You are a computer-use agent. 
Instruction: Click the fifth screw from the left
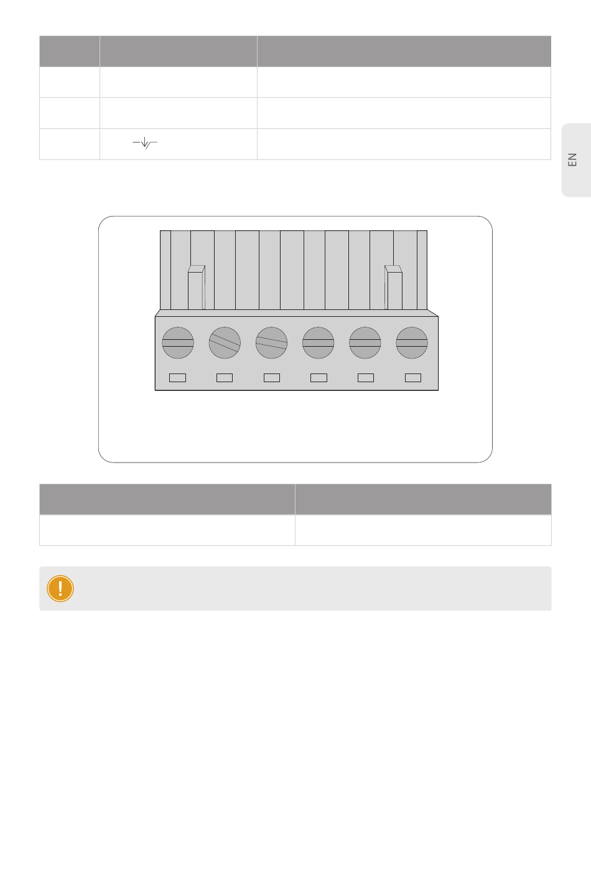[365, 343]
